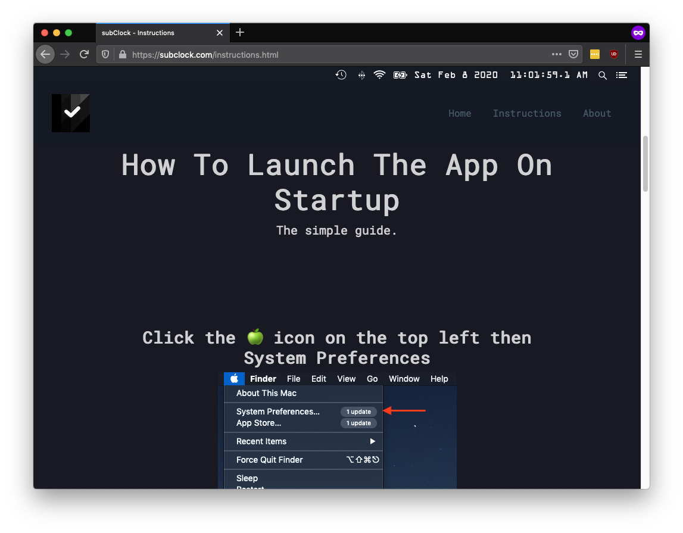Click the Bluetooth icon in page header
Screen dimensions: 683x533
(361, 75)
